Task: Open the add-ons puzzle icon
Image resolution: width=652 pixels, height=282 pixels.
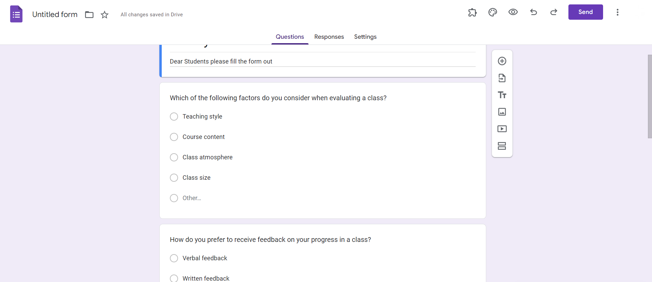Action: (472, 13)
